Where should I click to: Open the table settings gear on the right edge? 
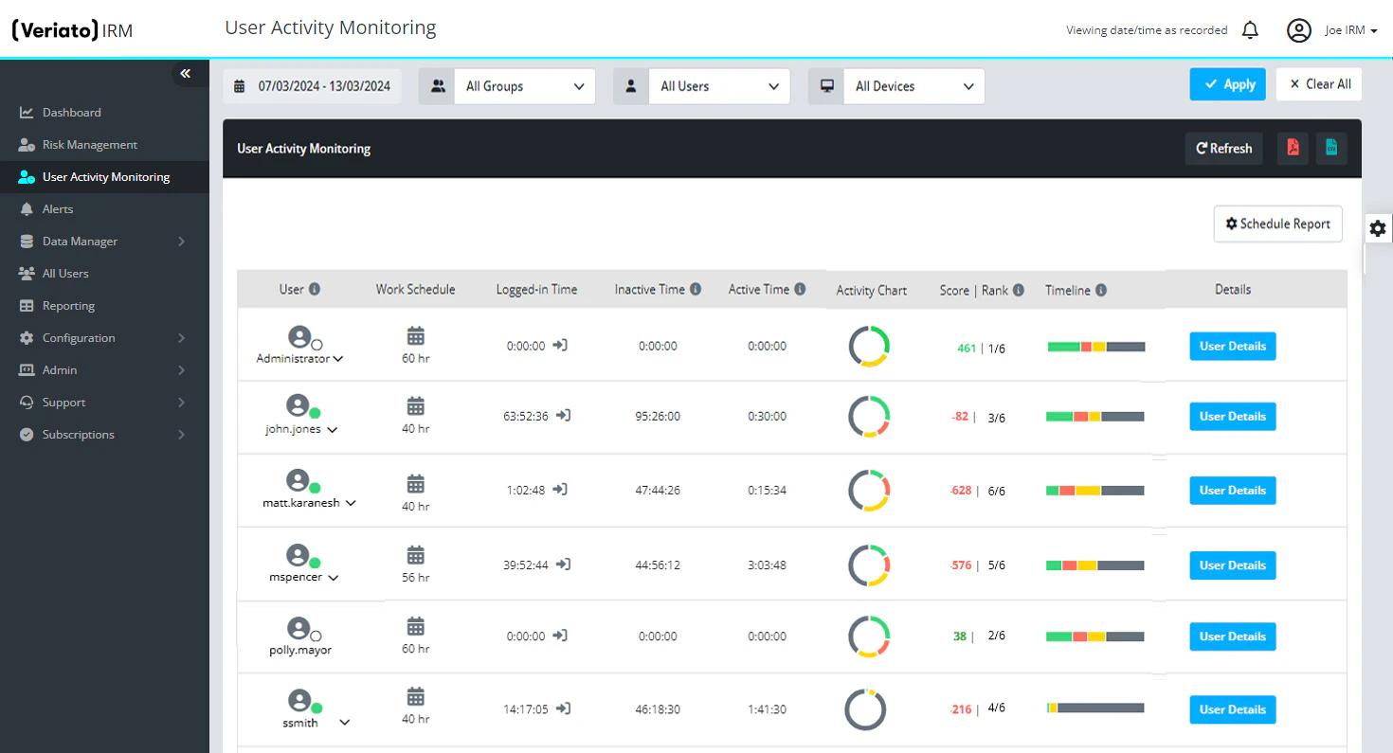tap(1378, 228)
